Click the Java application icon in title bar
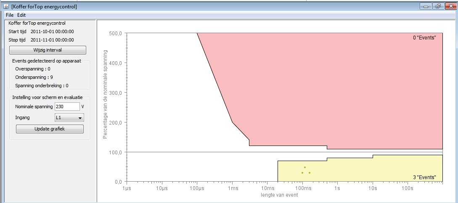 pos(6,6)
